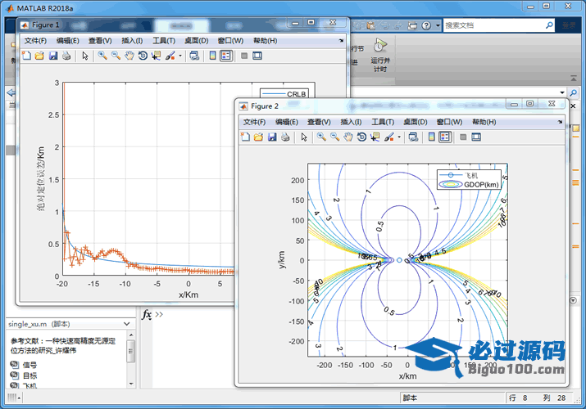Select 信号 item in the details panel
The image size is (586, 409).
coord(30,365)
